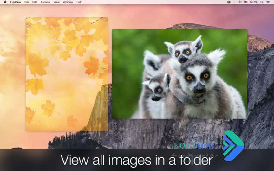This screenshot has height=171, width=274.
Task: Click the SOFTMAC watermark text
Action: click(x=196, y=146)
